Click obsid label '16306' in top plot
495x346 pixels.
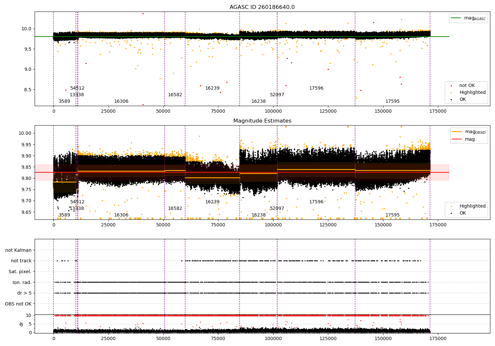coord(121,101)
